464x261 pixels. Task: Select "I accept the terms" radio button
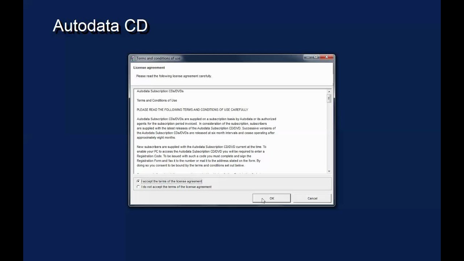point(138,181)
